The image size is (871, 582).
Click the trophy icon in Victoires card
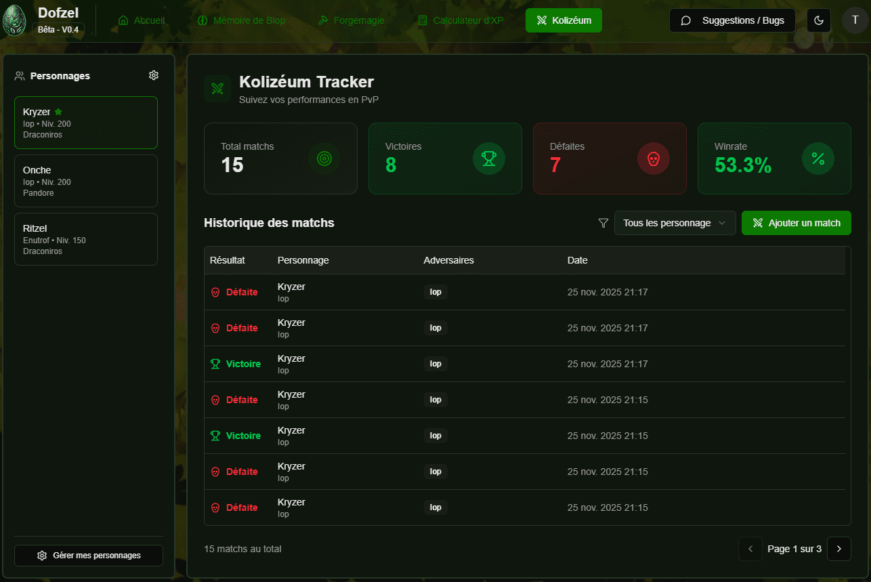tap(489, 159)
